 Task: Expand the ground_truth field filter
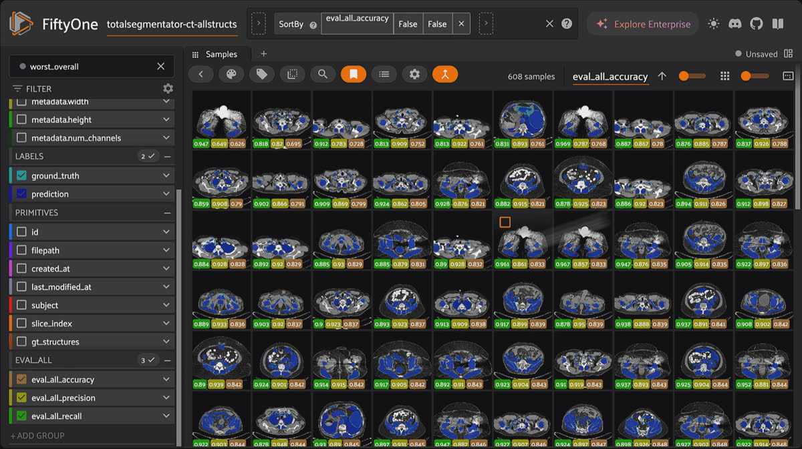tap(166, 176)
